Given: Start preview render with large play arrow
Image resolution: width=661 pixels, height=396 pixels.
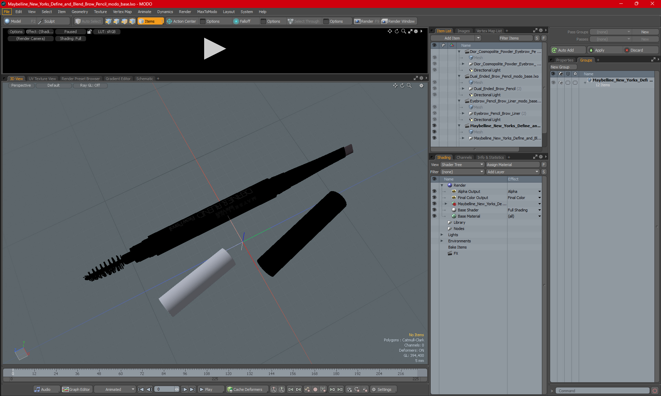Looking at the screenshot, I should point(214,48).
